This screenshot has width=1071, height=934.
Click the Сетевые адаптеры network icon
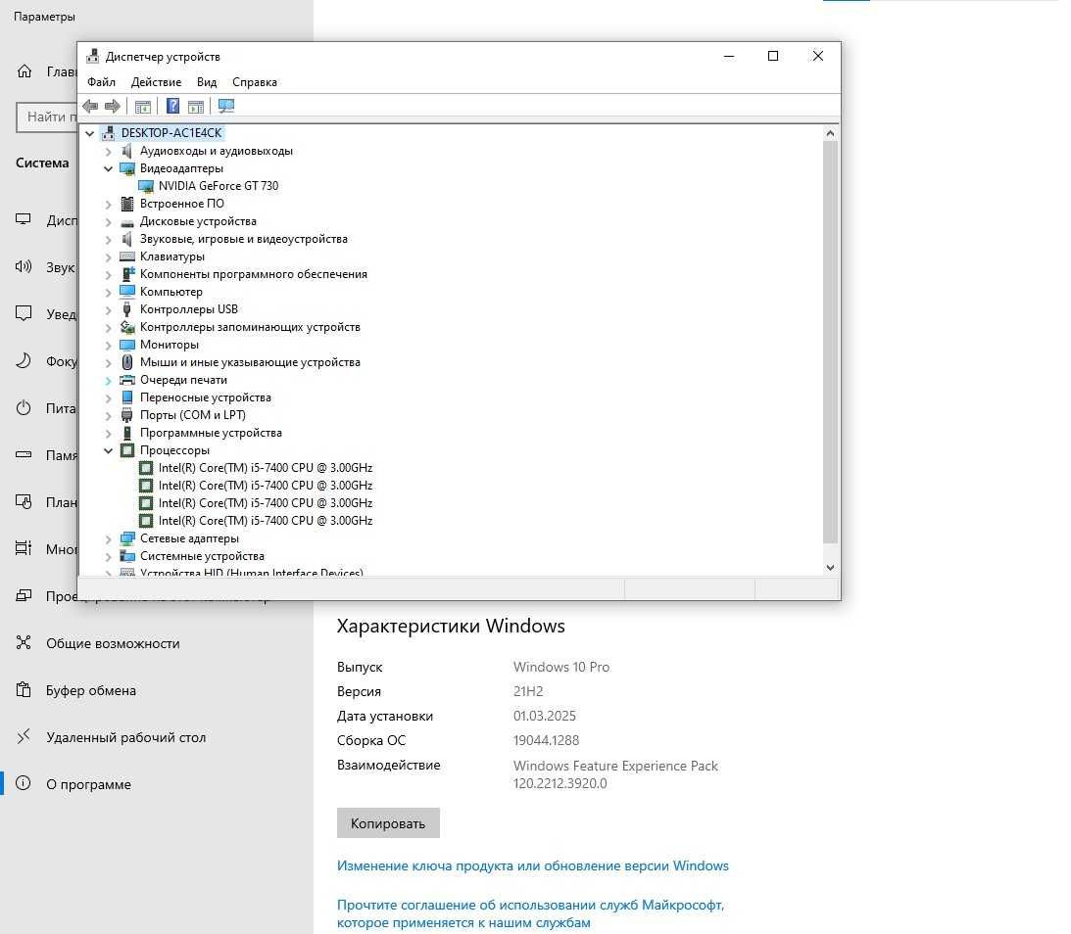(x=127, y=538)
